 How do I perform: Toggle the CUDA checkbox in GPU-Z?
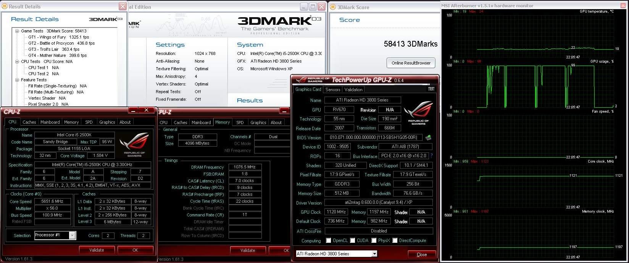353,240
